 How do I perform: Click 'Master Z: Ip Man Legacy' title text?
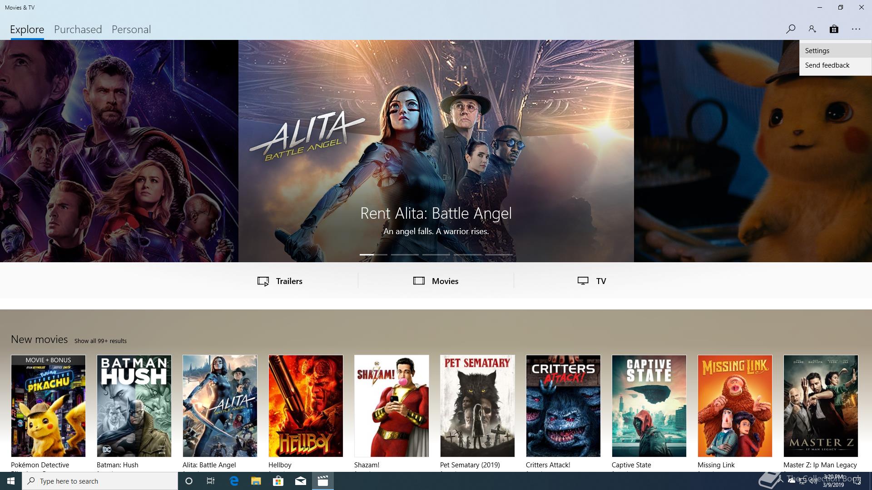click(820, 465)
